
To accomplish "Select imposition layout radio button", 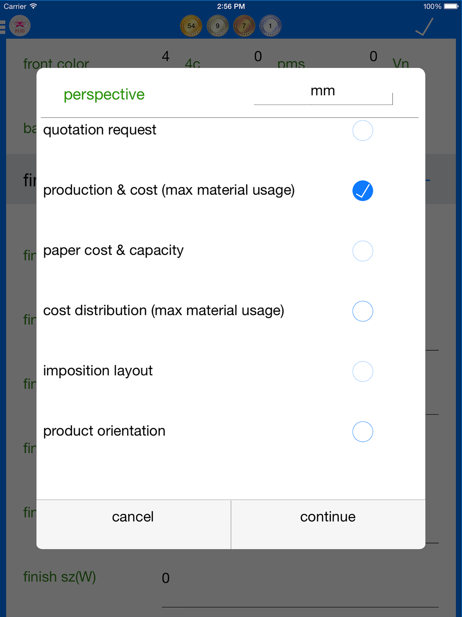I will pos(363,371).
